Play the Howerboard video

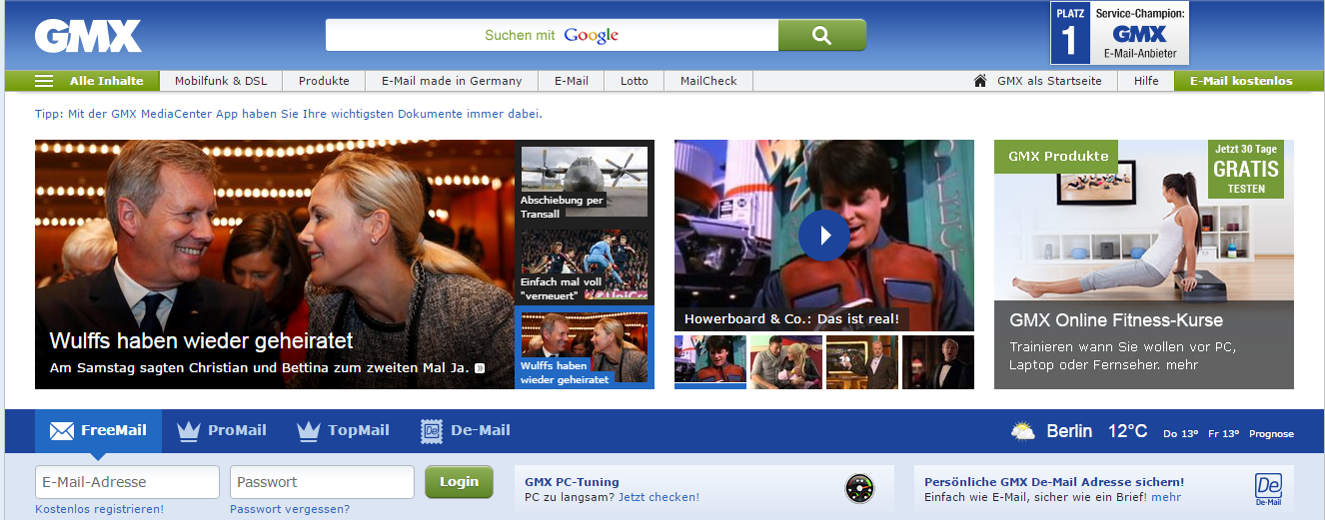coord(824,236)
